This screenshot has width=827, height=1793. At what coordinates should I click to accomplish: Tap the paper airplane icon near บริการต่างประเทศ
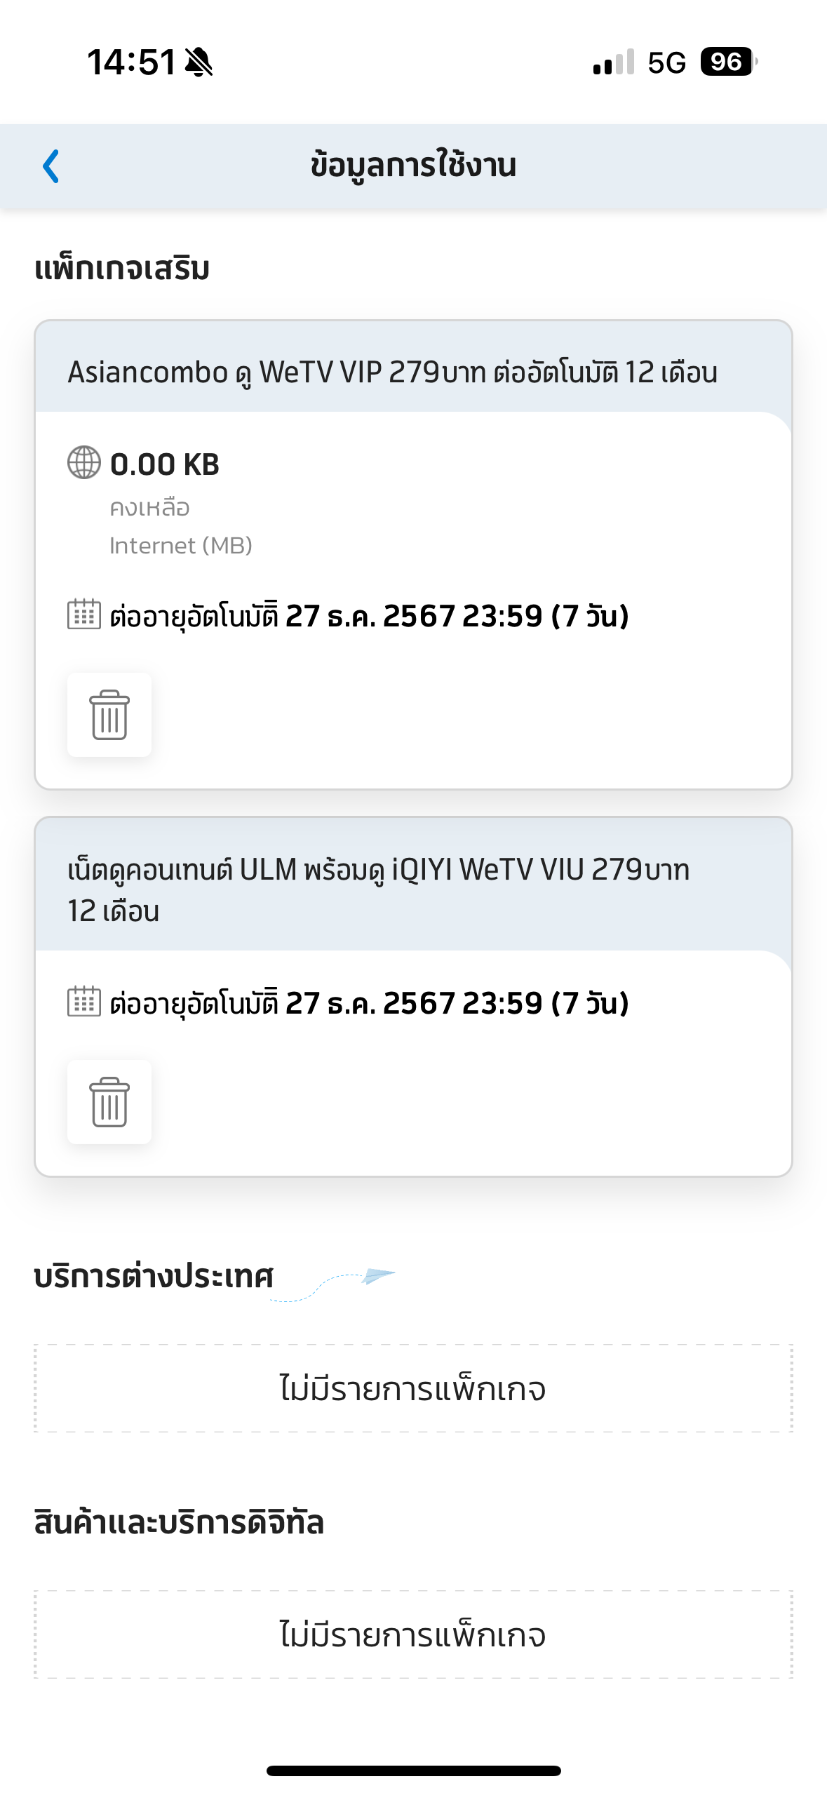379,1275
